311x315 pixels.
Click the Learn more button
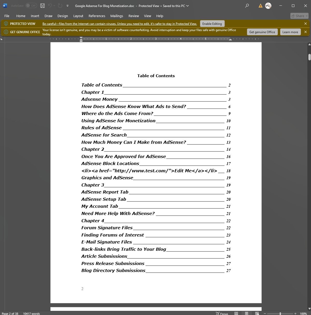(x=290, y=32)
